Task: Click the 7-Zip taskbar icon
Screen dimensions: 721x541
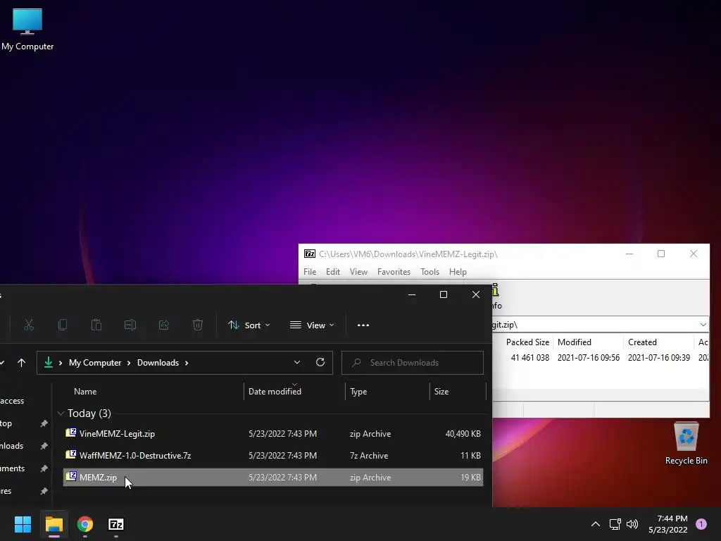Action: tap(116, 524)
